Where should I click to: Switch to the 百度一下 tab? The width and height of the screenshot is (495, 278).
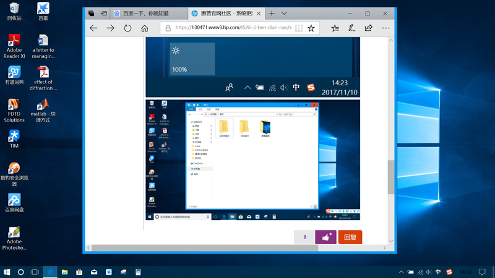pyautogui.click(x=140, y=13)
